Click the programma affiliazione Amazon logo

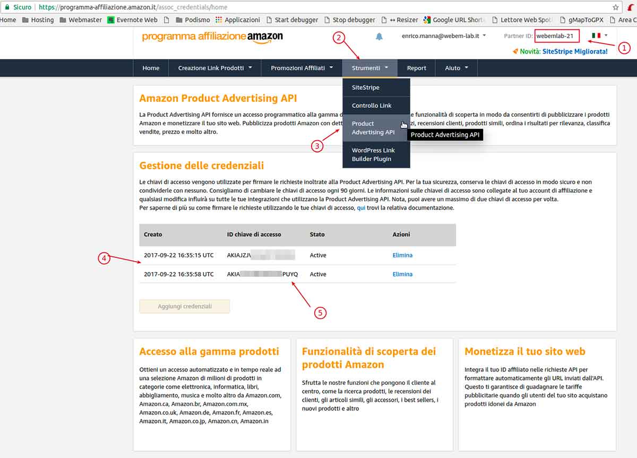[212, 37]
